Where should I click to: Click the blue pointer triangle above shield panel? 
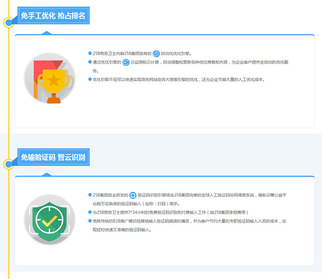coord(47,174)
